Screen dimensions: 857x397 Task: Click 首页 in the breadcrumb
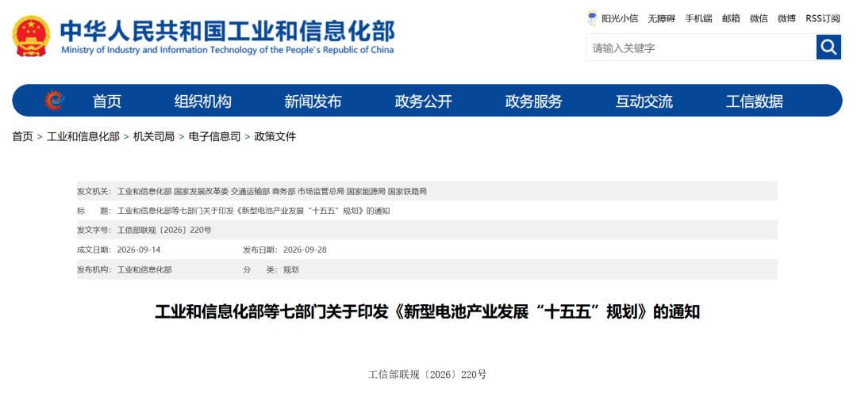tap(22, 136)
